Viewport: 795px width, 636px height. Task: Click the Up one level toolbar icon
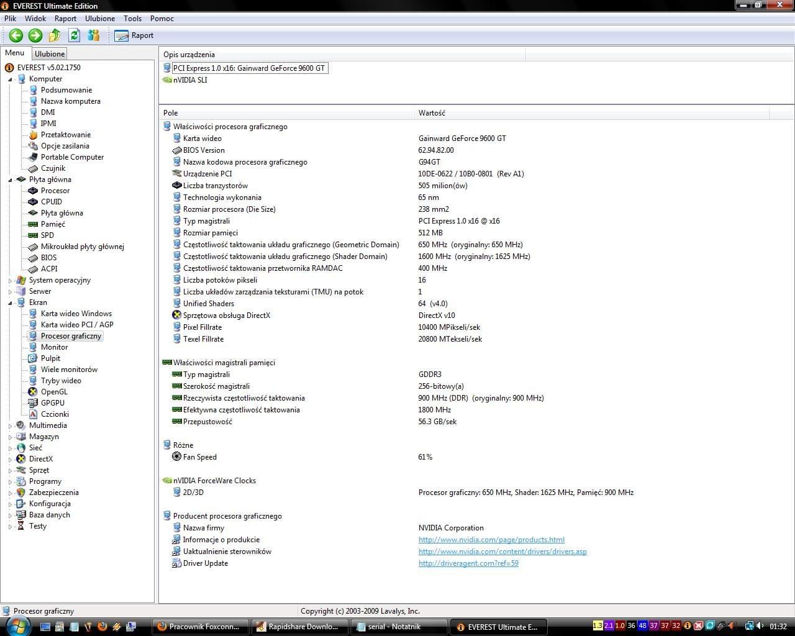(x=55, y=35)
